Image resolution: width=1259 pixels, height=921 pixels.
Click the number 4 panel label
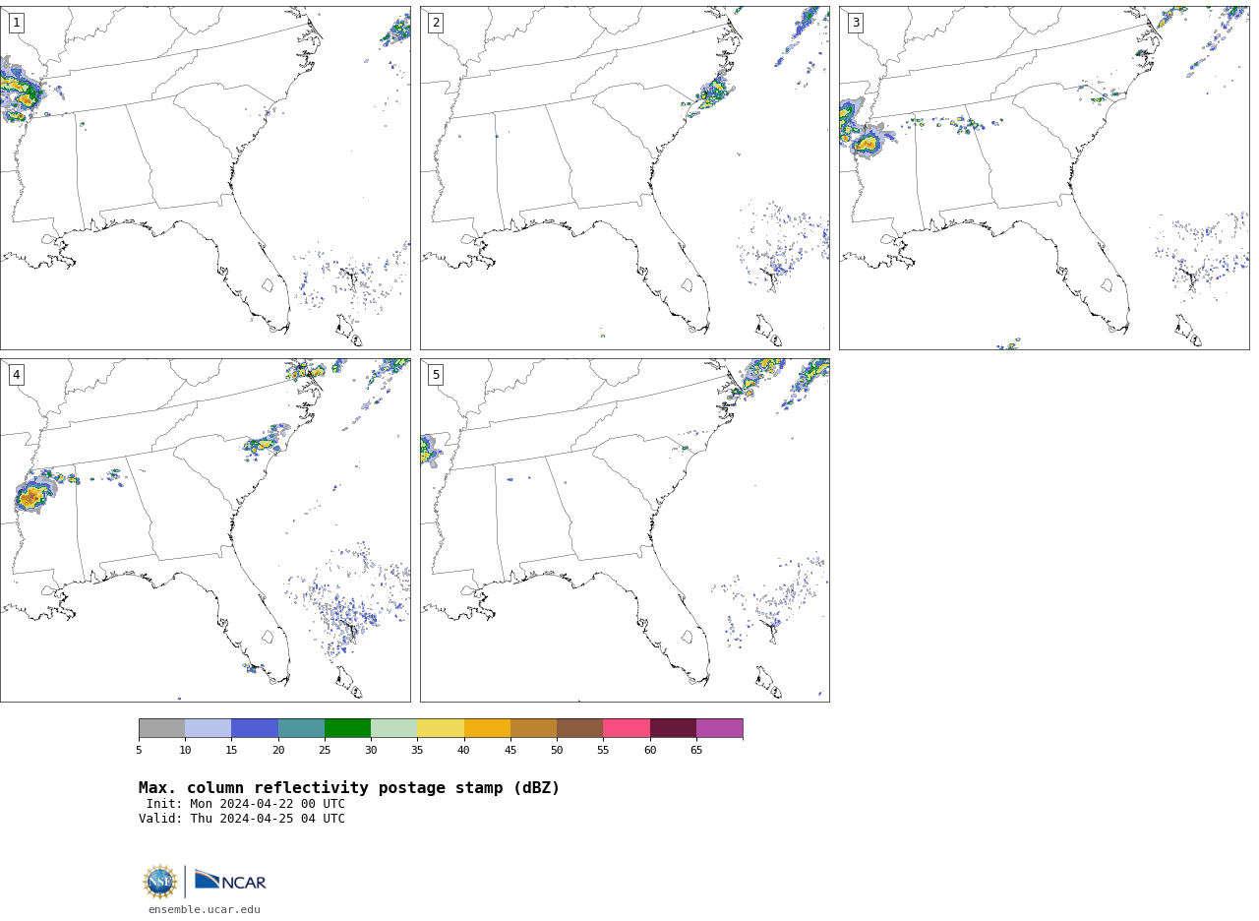coord(16,375)
